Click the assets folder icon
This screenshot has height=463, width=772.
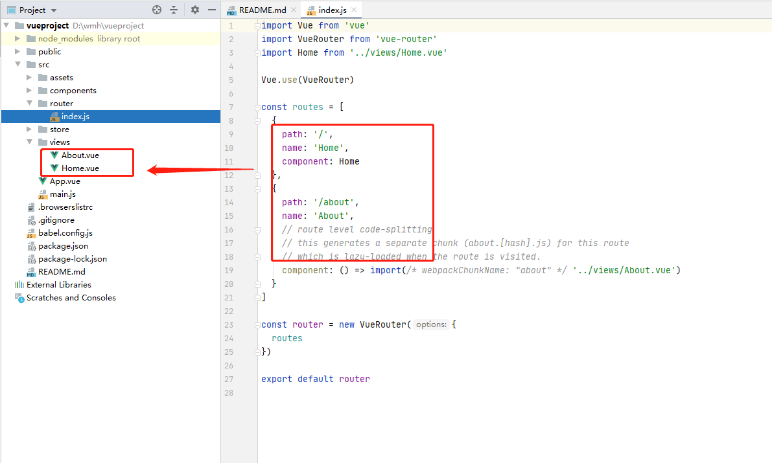(x=42, y=77)
